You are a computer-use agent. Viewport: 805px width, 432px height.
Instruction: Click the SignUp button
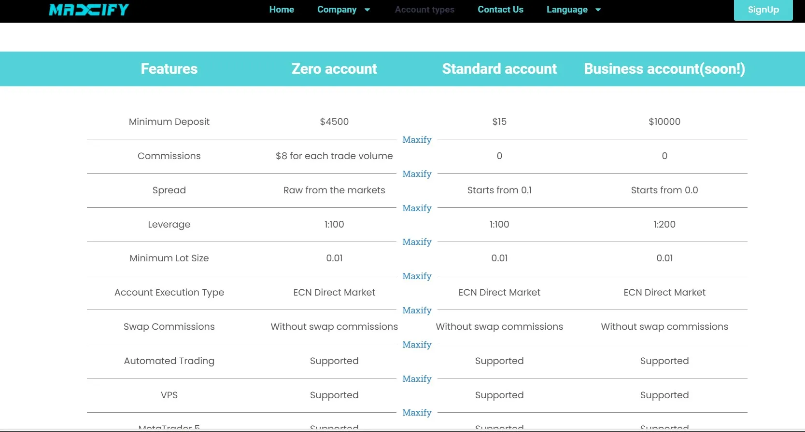click(763, 10)
